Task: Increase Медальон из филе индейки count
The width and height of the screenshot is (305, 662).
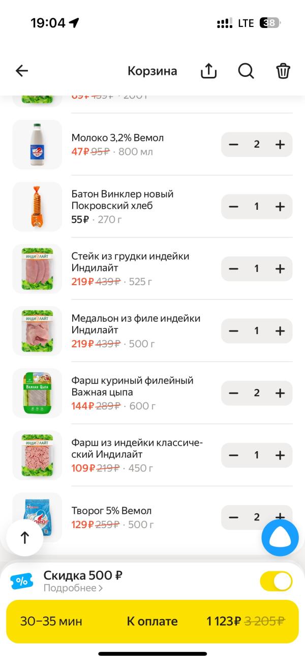Action: 280,331
